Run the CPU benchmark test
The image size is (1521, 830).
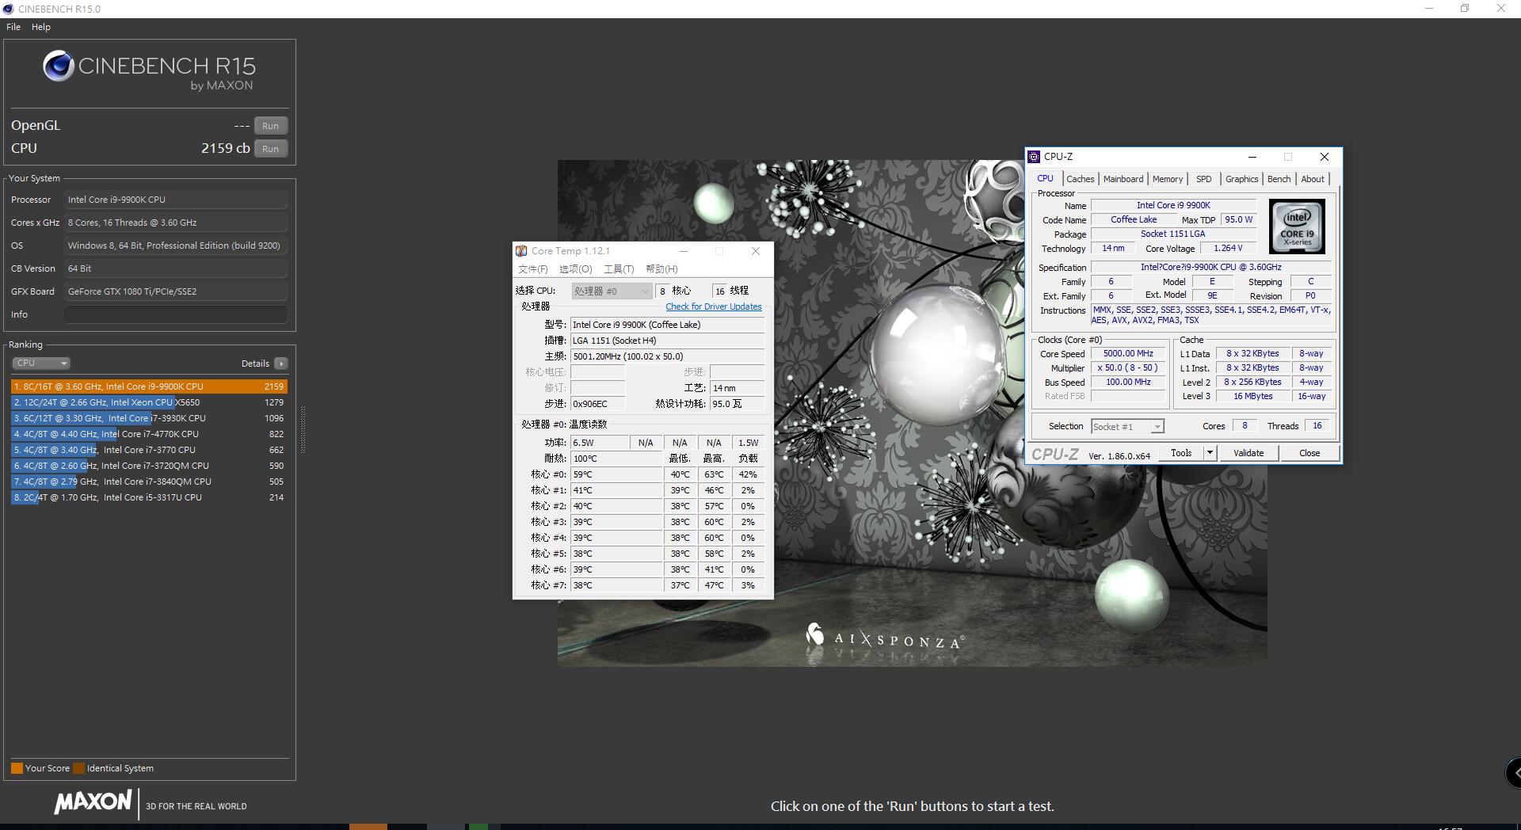270,149
